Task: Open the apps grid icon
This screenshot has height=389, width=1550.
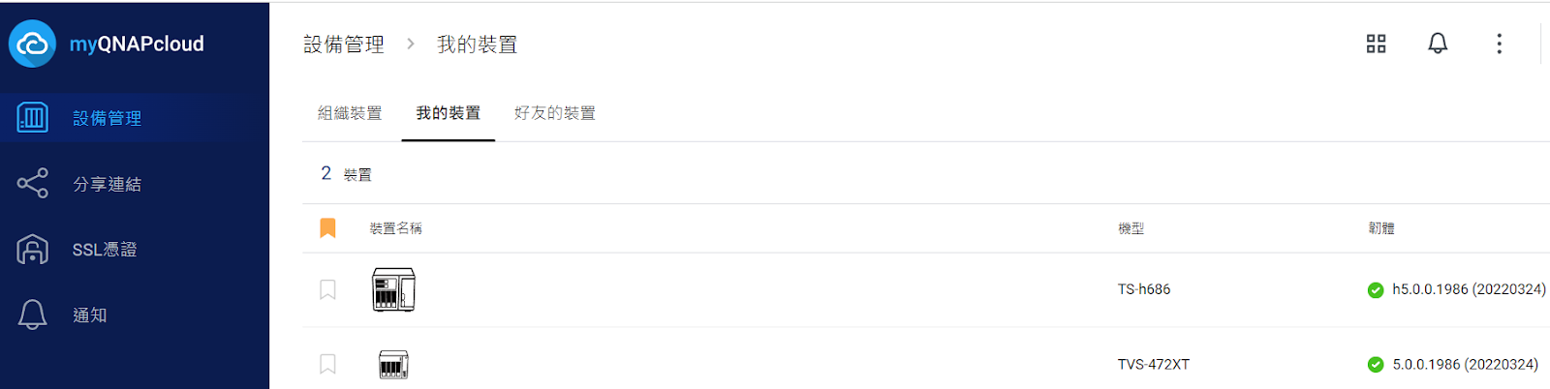Action: pos(1376,44)
